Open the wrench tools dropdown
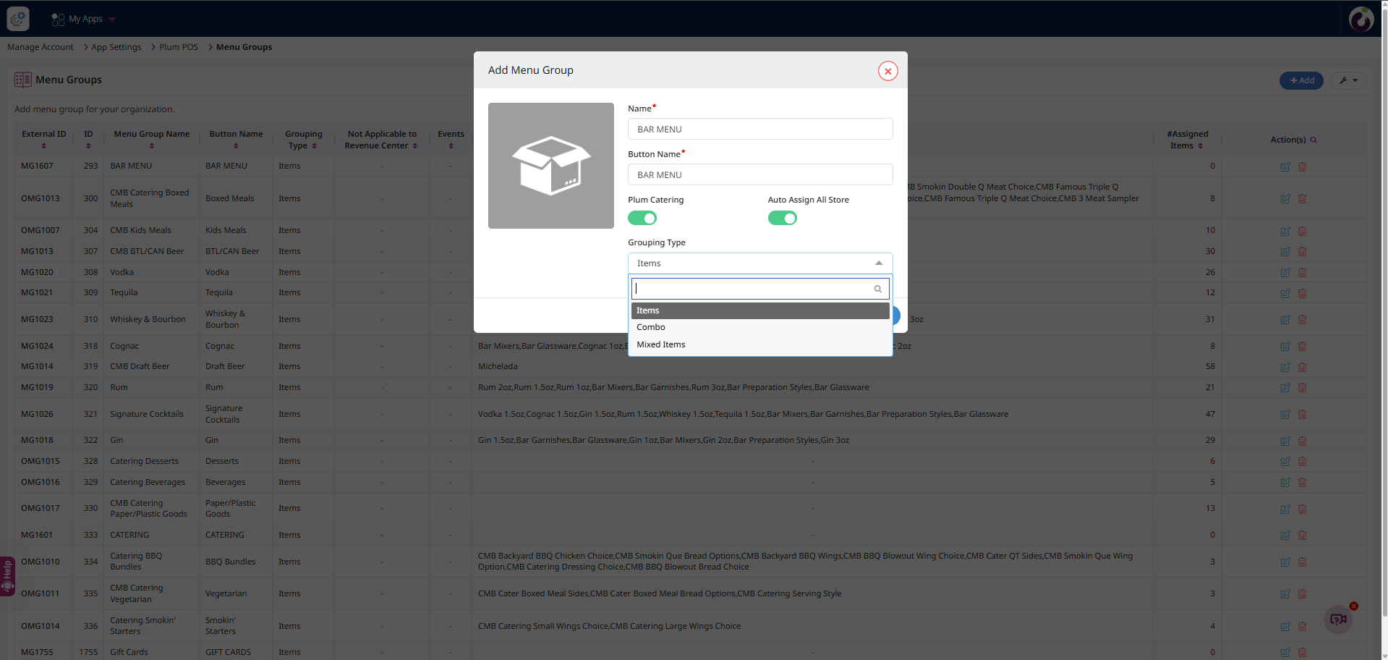 [1347, 80]
